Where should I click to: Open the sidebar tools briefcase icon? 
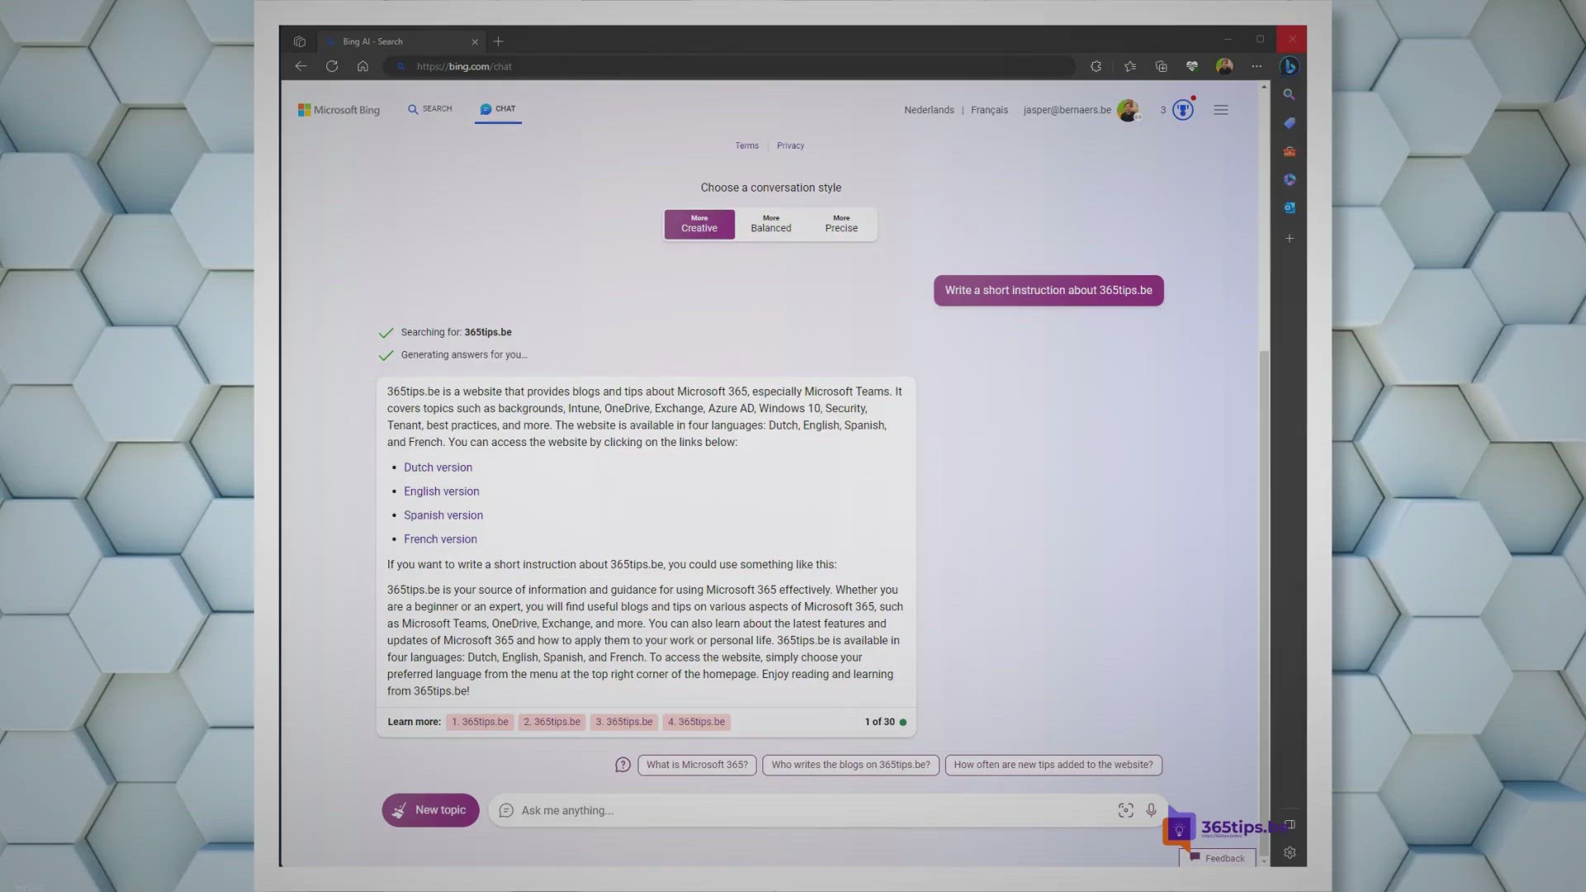tap(1289, 151)
